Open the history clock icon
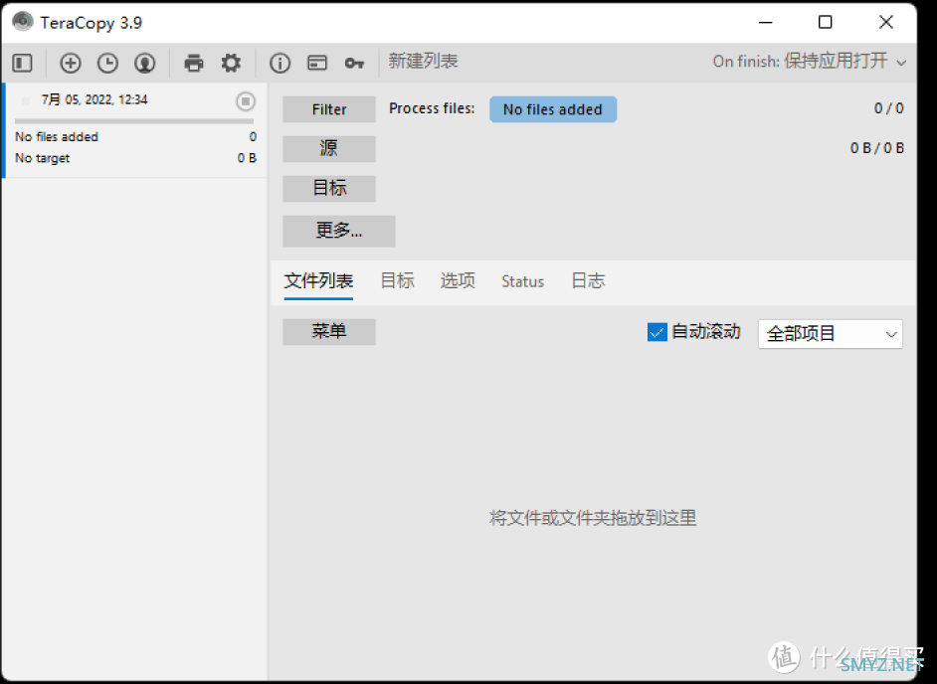This screenshot has height=684, width=937. click(107, 63)
